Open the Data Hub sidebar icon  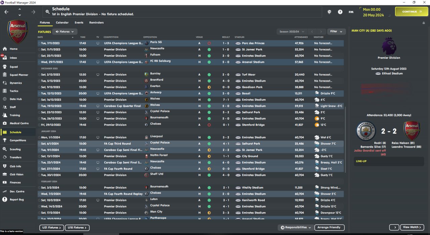click(x=5, y=99)
